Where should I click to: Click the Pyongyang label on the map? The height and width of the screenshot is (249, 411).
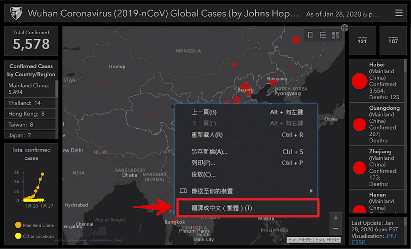(x=287, y=93)
